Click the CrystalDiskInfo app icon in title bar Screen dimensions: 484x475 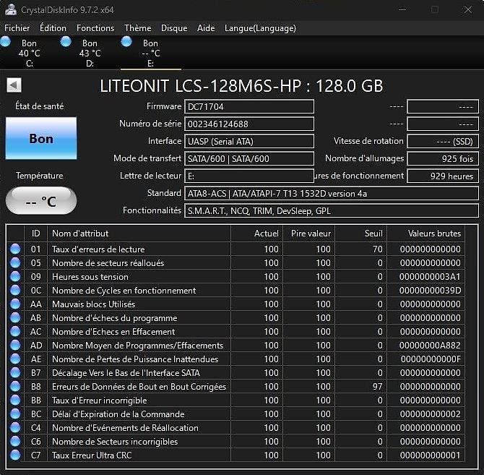tap(11, 9)
